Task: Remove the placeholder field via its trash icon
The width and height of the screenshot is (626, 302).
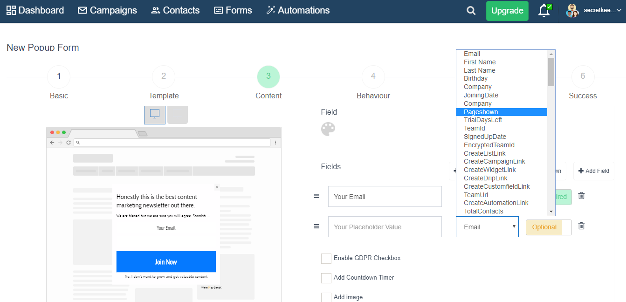Action: pyautogui.click(x=581, y=226)
